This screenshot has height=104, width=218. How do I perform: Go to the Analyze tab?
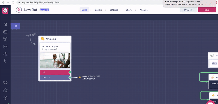(x=144, y=10)
